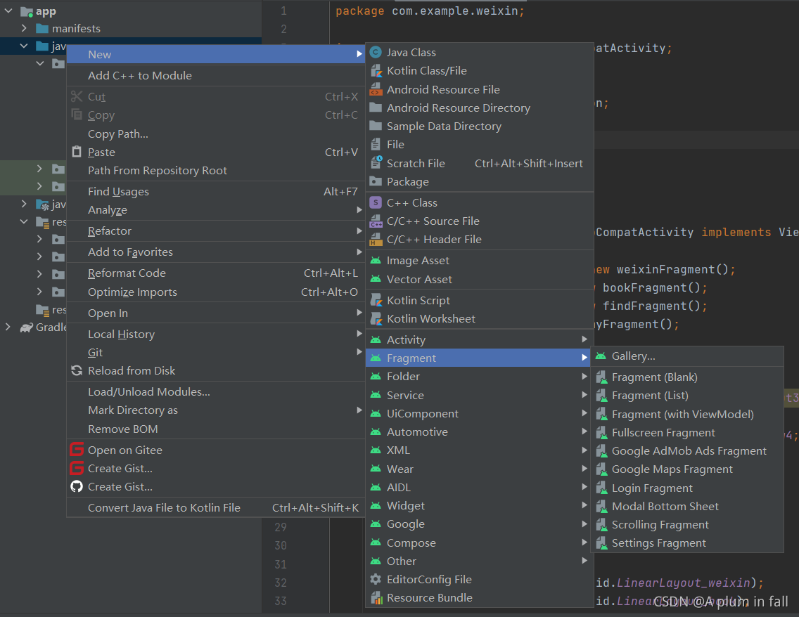The width and height of the screenshot is (799, 617).
Task: Select File entry in New submenu
Action: pyautogui.click(x=480, y=145)
